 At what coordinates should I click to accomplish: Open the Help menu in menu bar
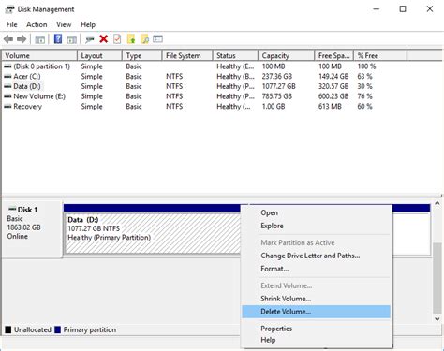88,24
